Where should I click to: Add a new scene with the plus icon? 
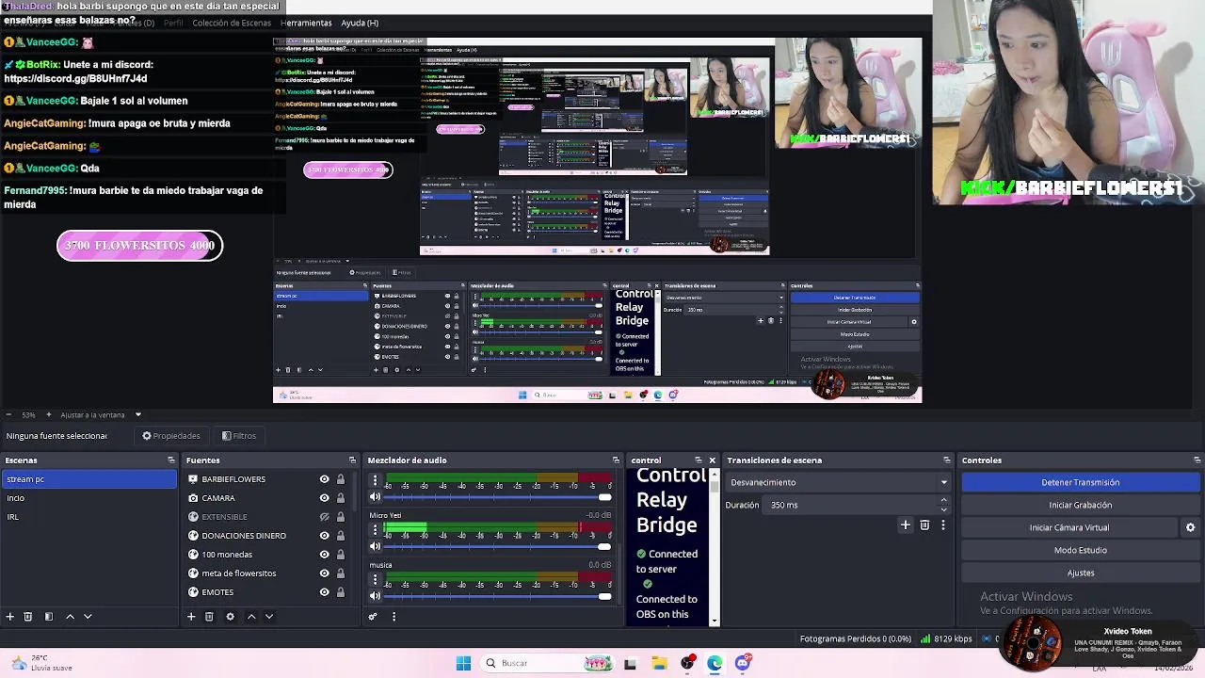(x=10, y=616)
